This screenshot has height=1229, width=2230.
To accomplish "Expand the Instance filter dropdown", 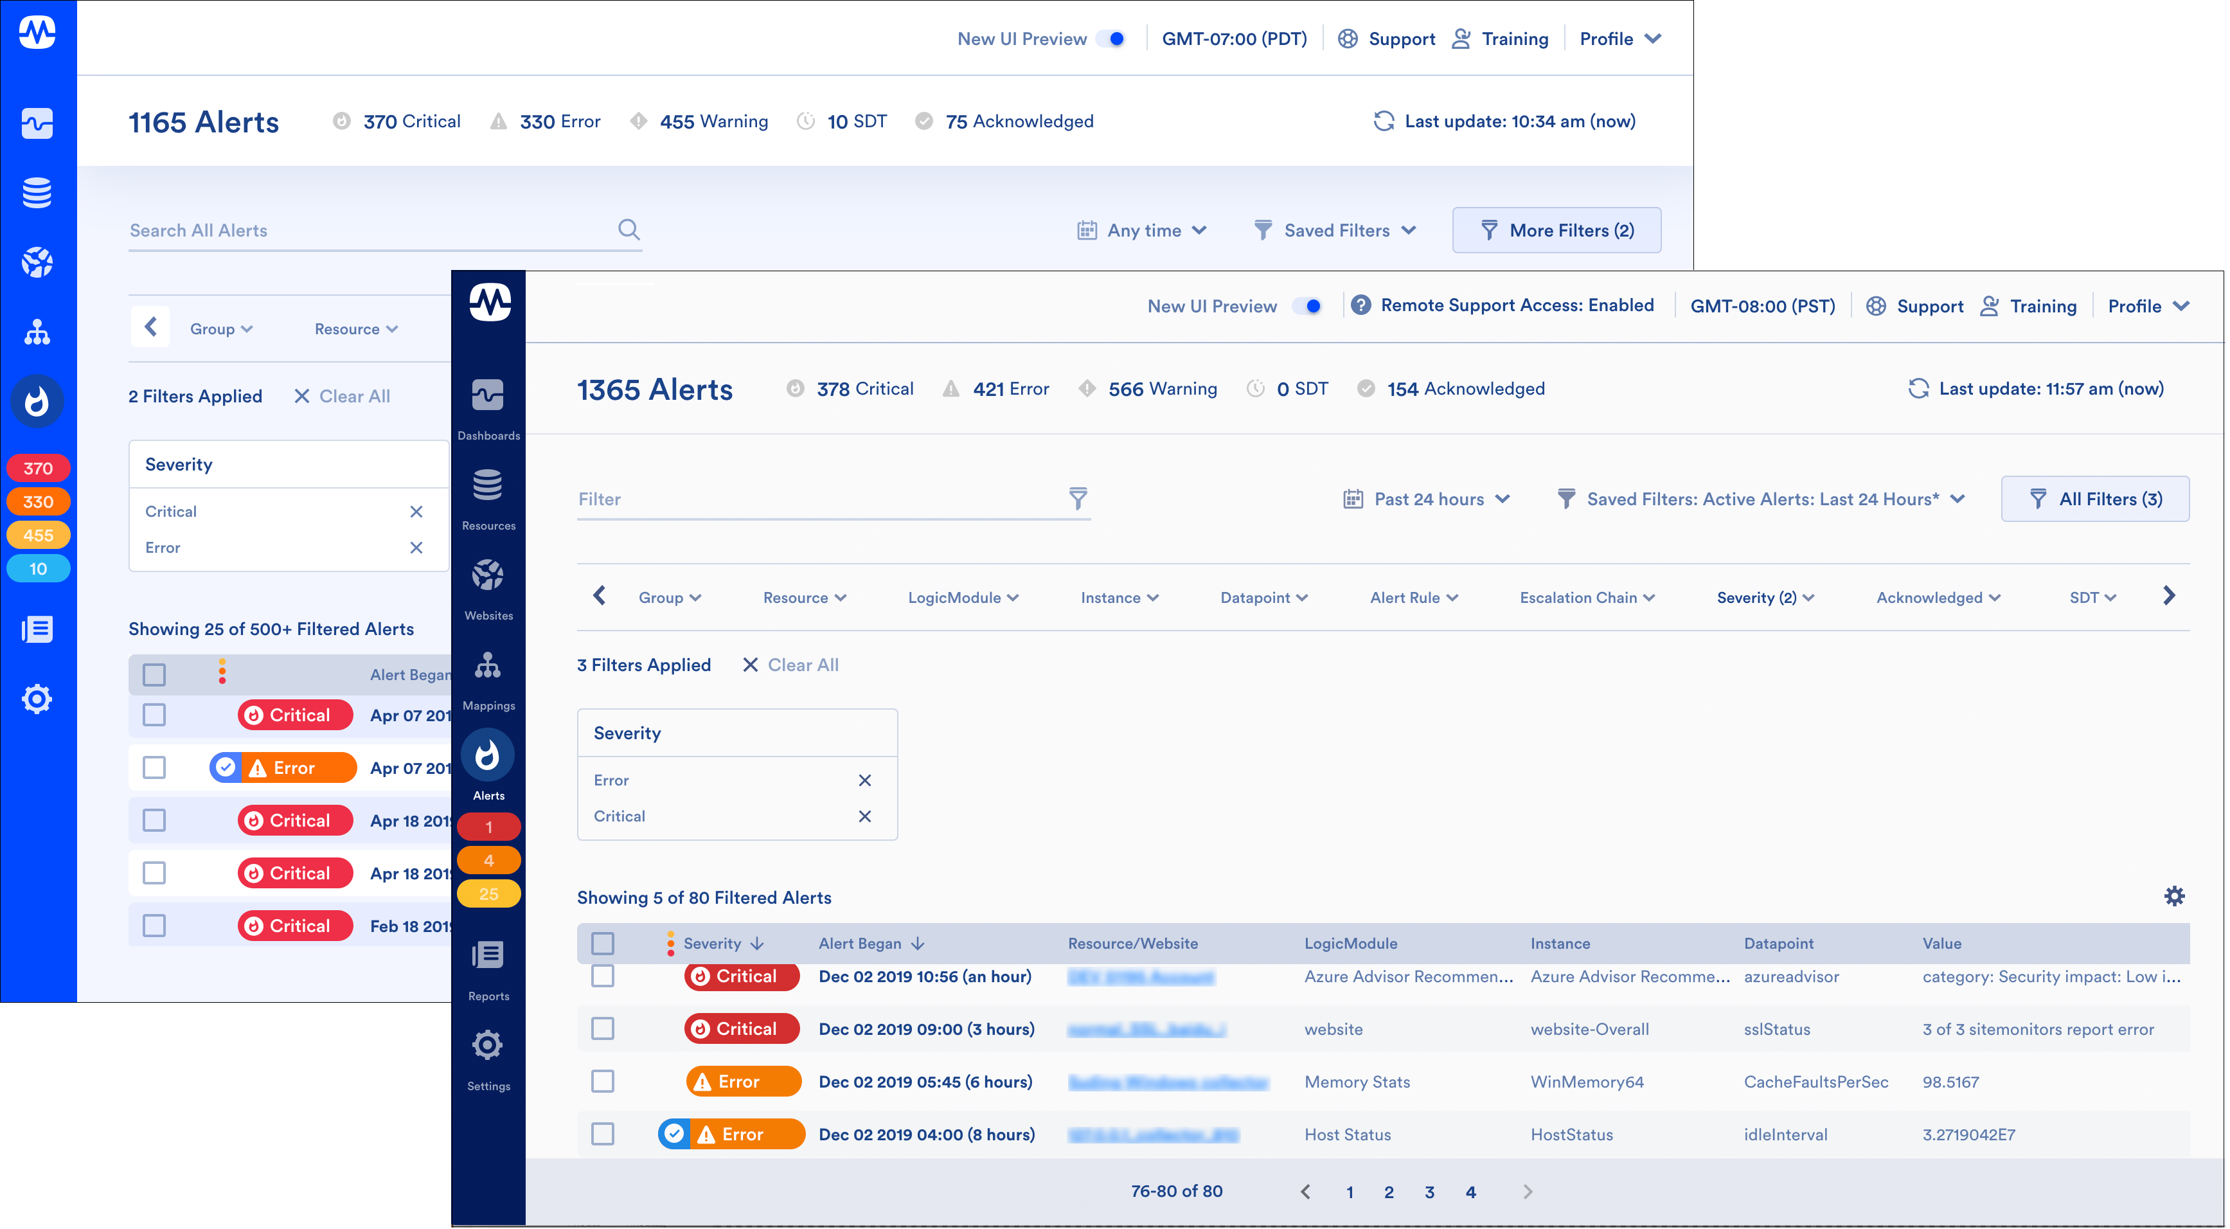I will 1119,598.
